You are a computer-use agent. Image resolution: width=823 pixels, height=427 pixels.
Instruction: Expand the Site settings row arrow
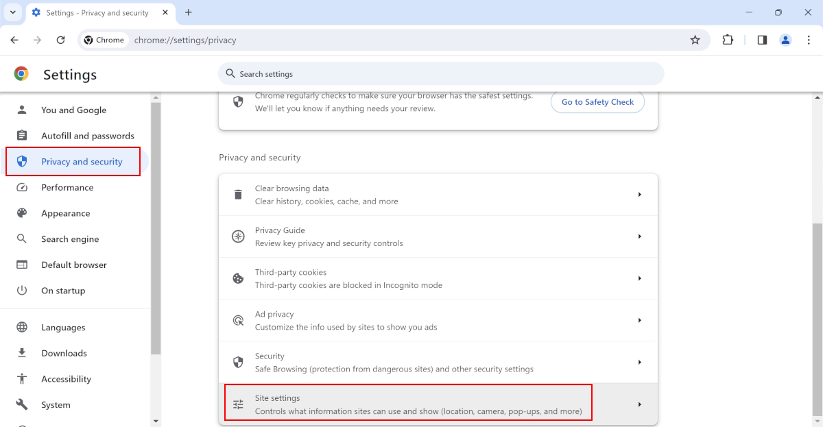[639, 404]
